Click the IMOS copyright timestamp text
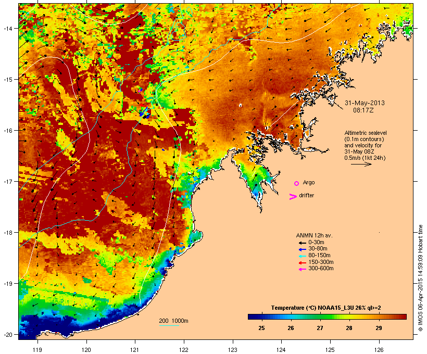The image size is (427, 354). pos(420,278)
